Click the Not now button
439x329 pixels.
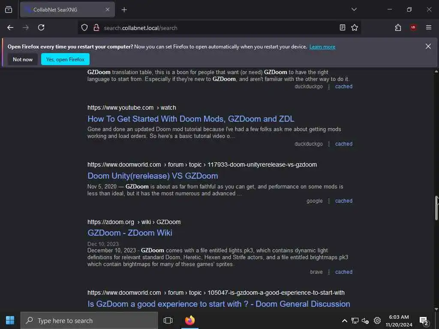point(23,59)
